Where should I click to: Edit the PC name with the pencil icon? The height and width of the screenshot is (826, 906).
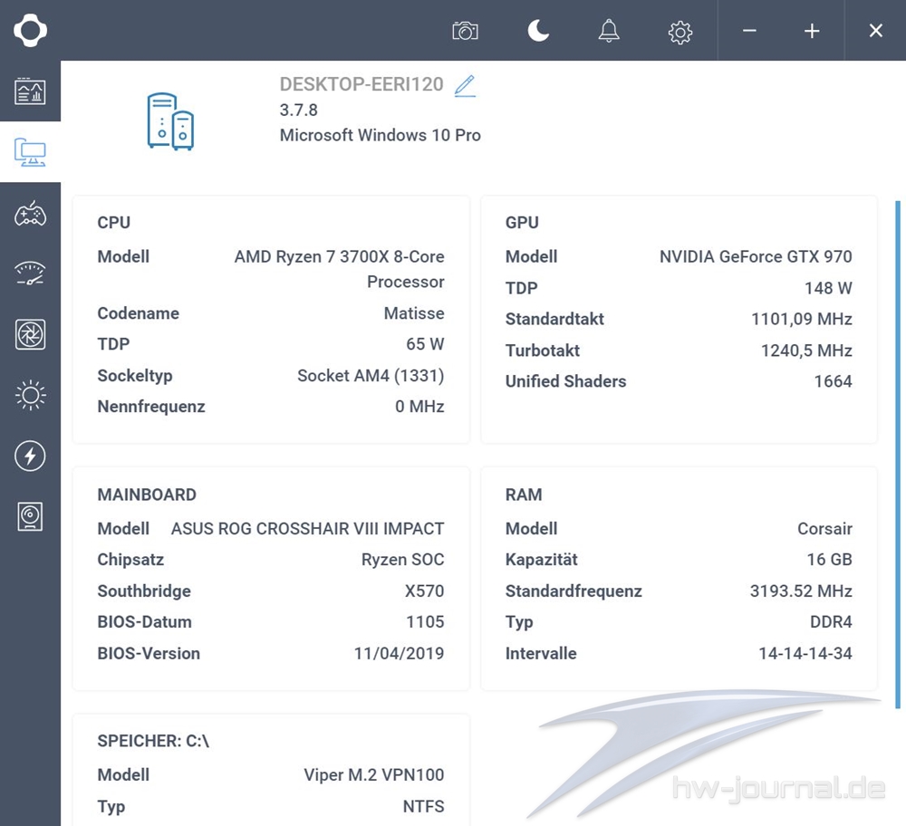pyautogui.click(x=465, y=85)
